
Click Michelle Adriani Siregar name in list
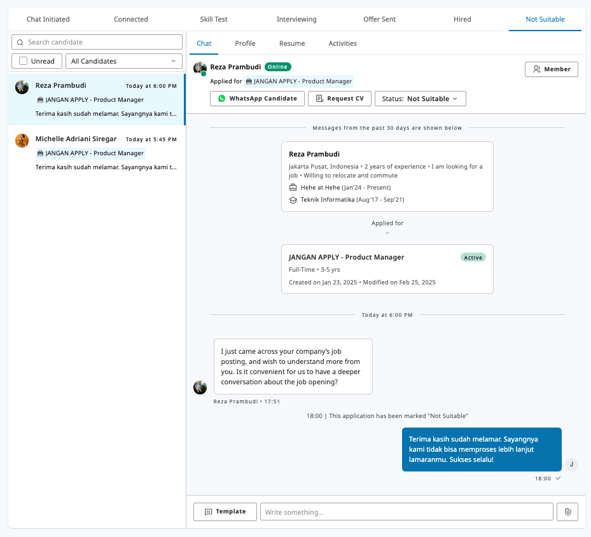(x=76, y=139)
